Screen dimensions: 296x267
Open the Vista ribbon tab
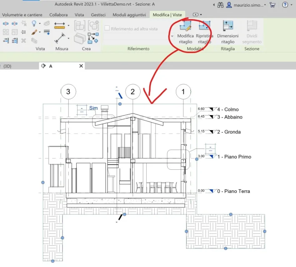click(79, 15)
